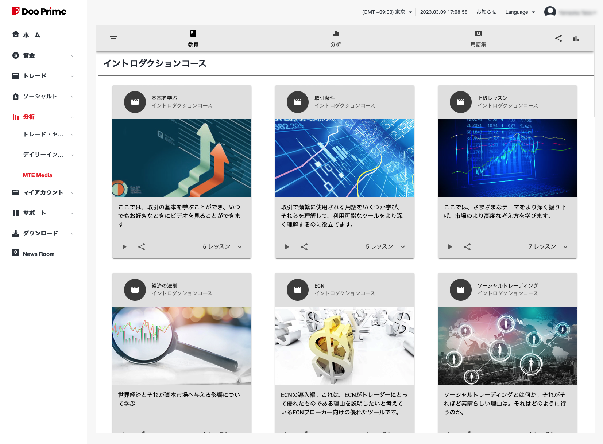The height and width of the screenshot is (444, 603).
Task: Open the 経済の法則 magnifier thumbnail
Action: (x=182, y=346)
